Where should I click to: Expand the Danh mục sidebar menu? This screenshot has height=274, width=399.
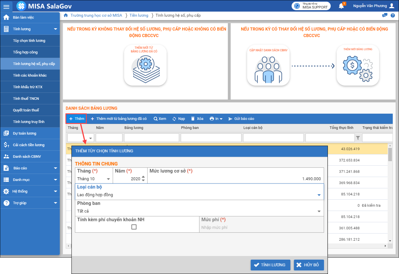(x=56, y=180)
